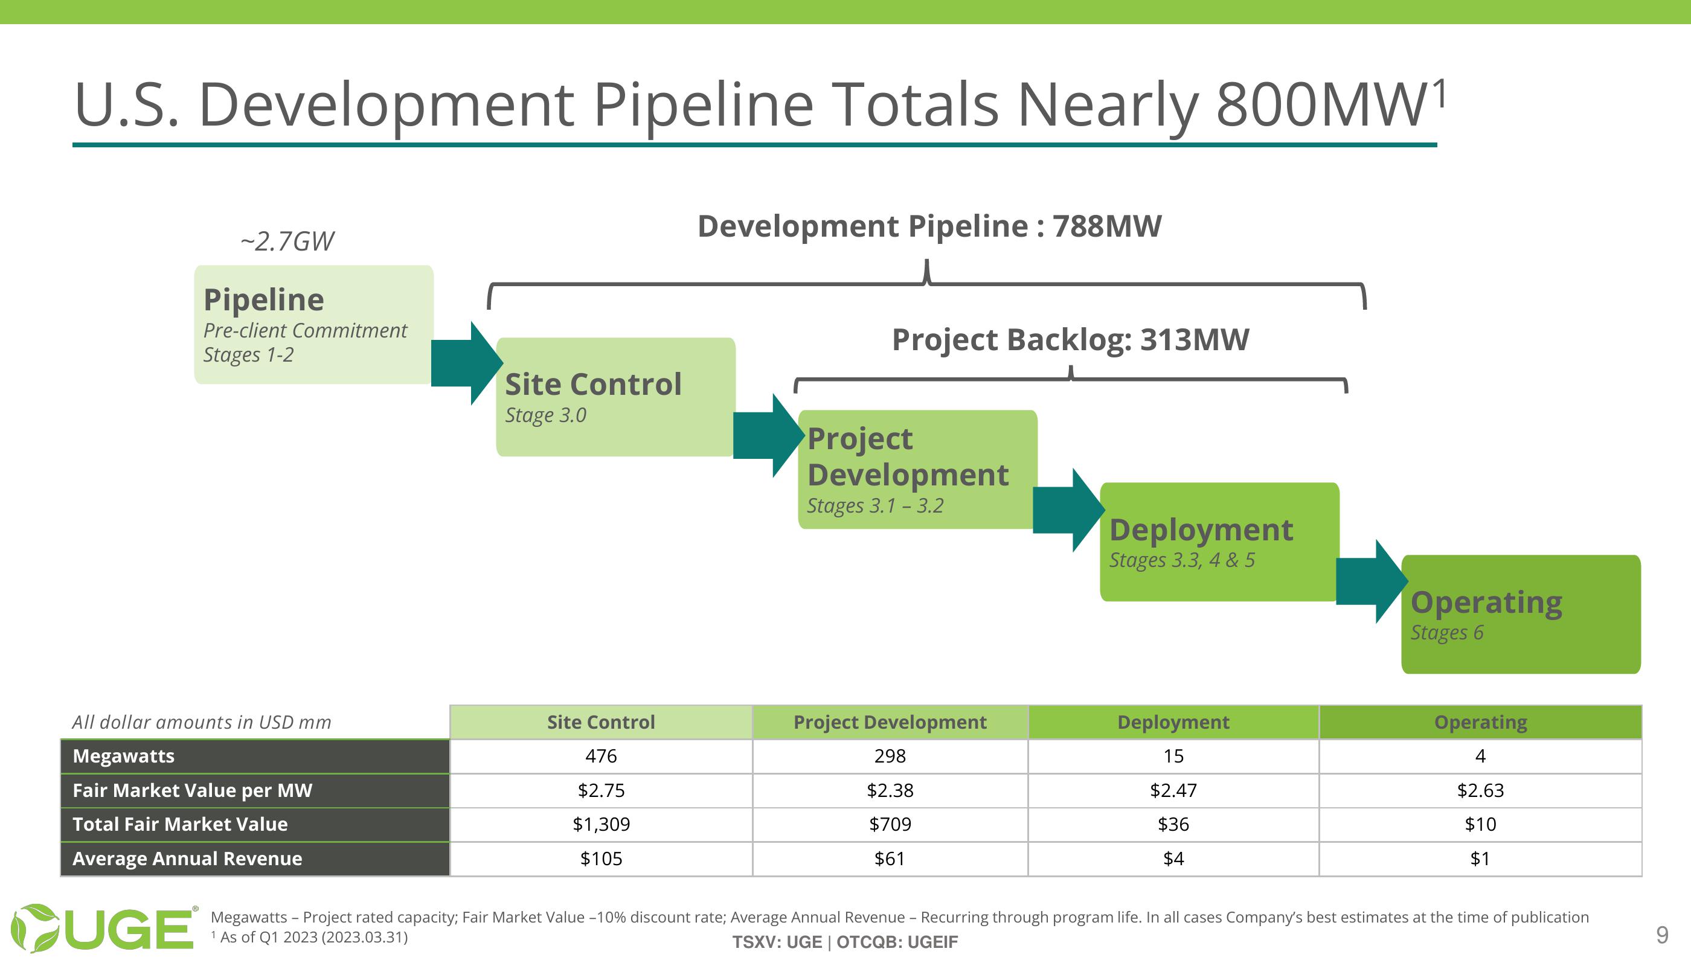
Task: Select the Pipeline stage box
Action: 314,324
